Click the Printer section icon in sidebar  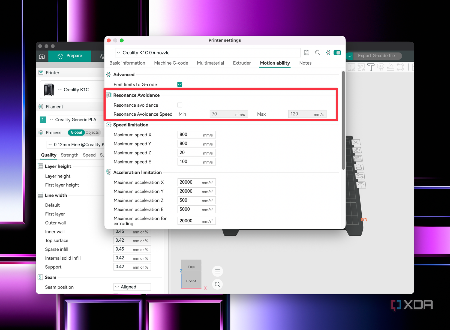pyautogui.click(x=41, y=73)
